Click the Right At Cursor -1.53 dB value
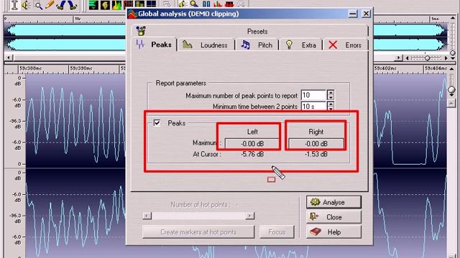This screenshot has width=460, height=258. click(316, 154)
